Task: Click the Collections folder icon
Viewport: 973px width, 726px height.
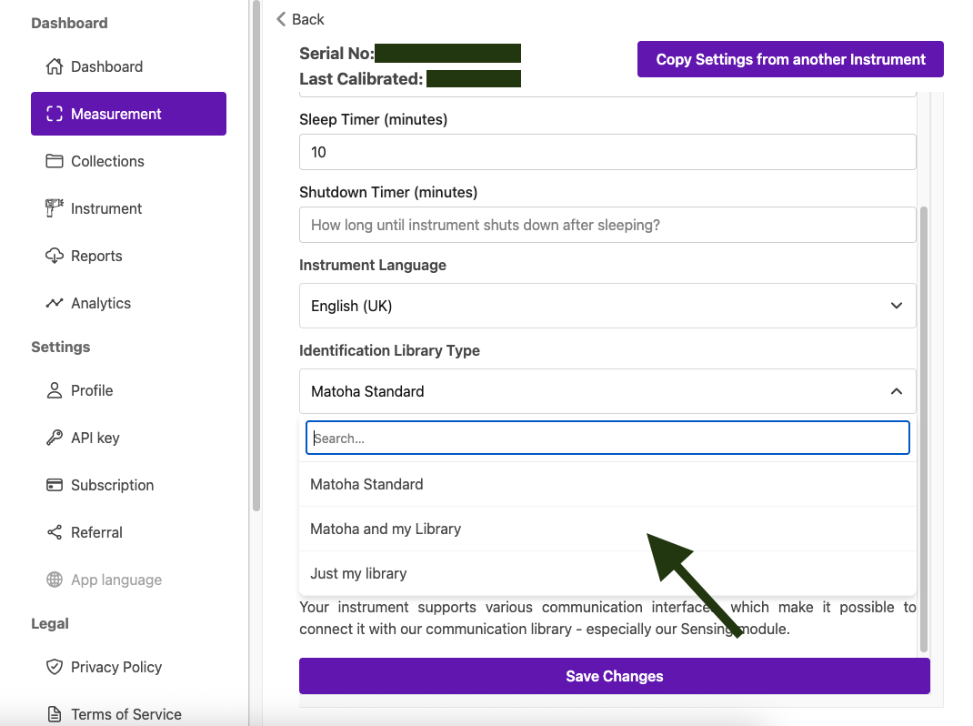Action: (x=55, y=161)
